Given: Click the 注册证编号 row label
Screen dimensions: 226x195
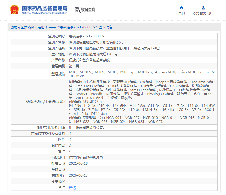Looking at the screenshot, I should [56, 36].
